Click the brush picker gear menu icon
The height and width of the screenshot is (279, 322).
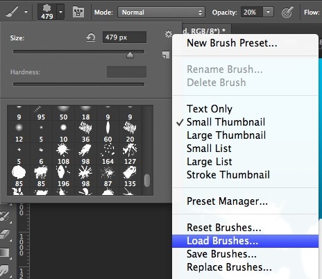click(169, 34)
